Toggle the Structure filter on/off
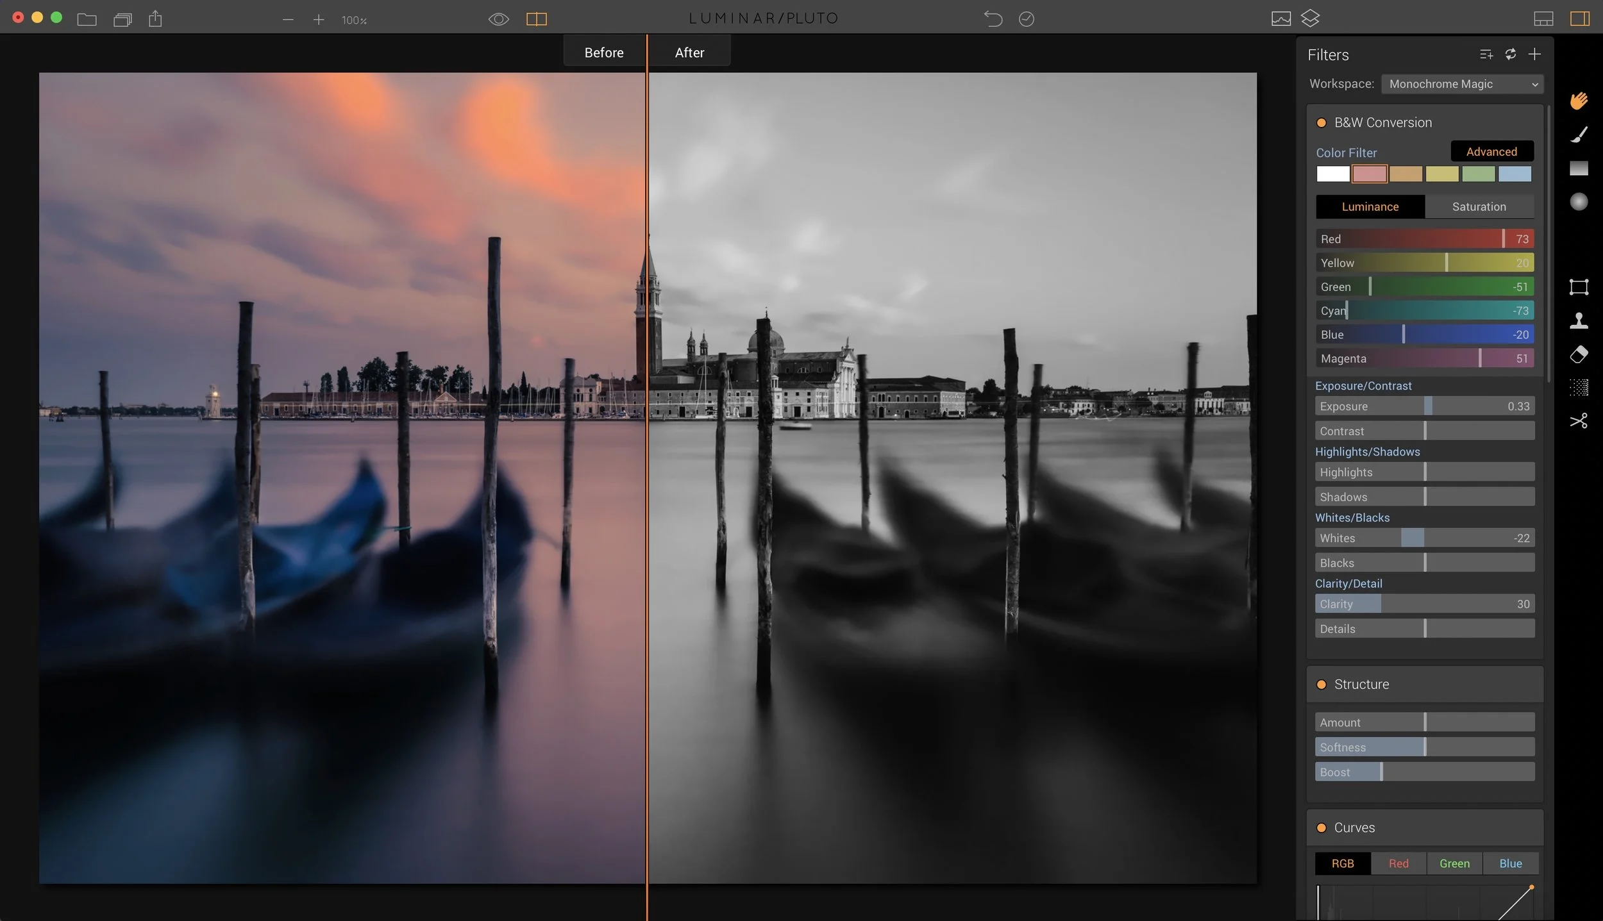1603x921 pixels. [x=1322, y=685]
